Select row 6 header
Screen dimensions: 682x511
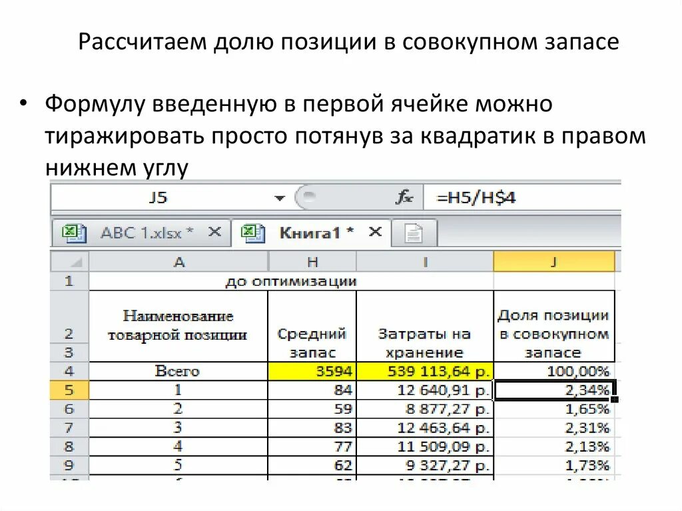[69, 408]
